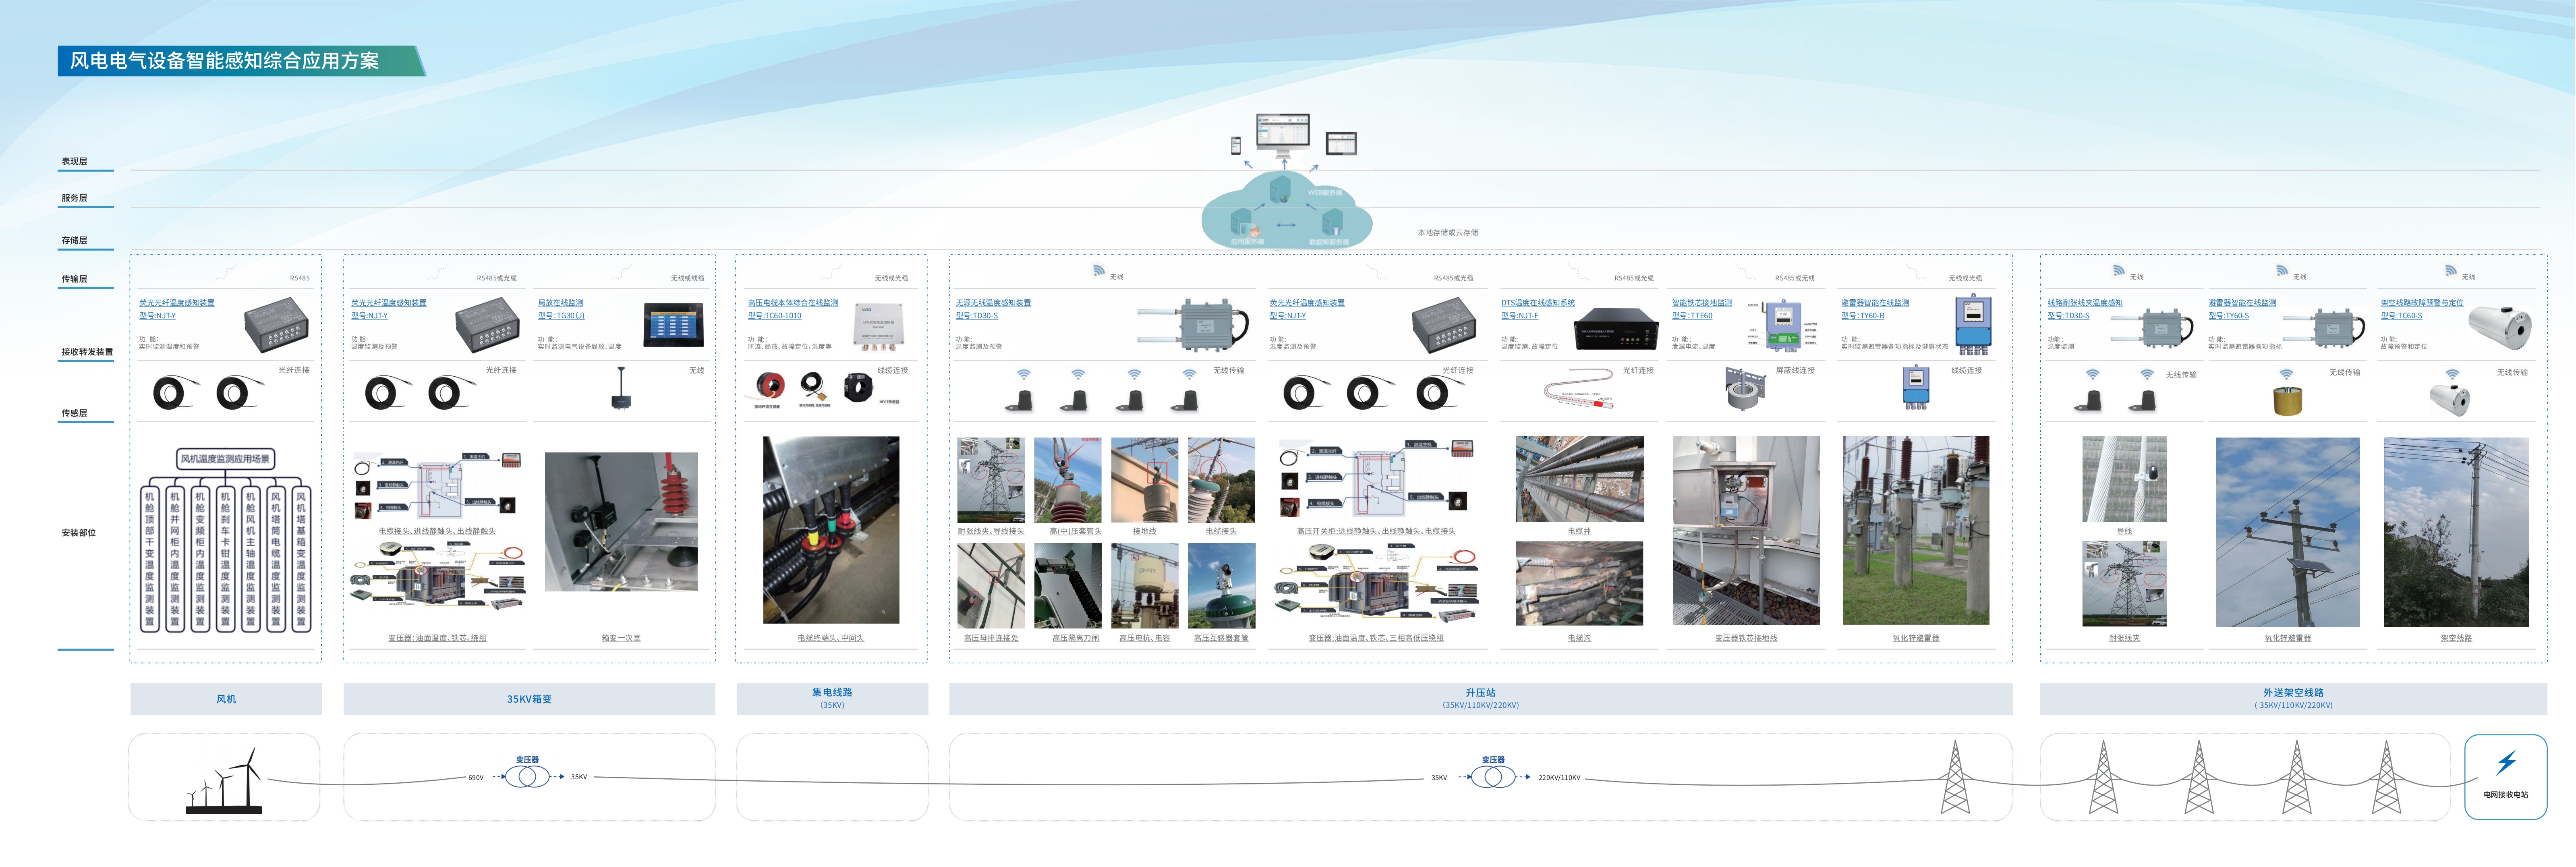2576x867 pixels.
Task: Open the 线路耐张线夹温度感知 link
Action: (2085, 303)
